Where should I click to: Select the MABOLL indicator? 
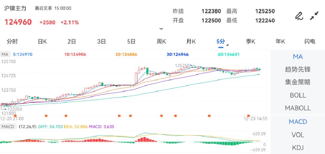tap(298, 108)
